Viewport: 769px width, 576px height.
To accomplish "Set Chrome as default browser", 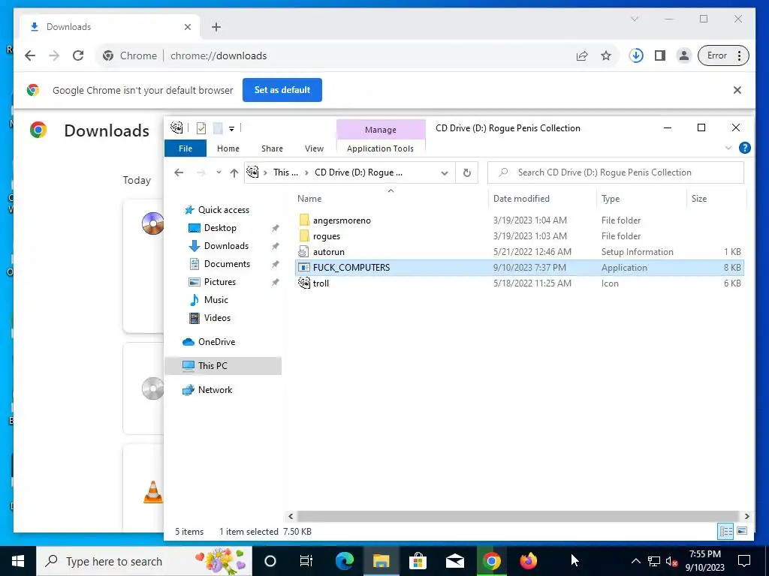I will pos(282,90).
